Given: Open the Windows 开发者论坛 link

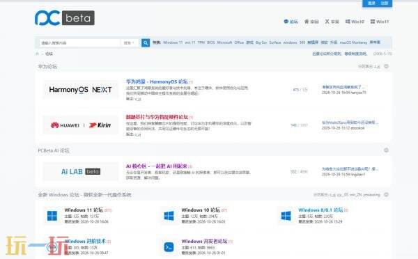Looking at the screenshot, I should point(204,241).
